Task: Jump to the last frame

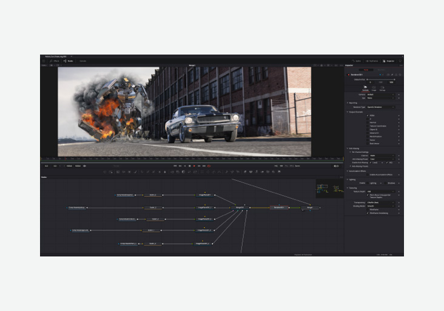Action: tap(204, 166)
